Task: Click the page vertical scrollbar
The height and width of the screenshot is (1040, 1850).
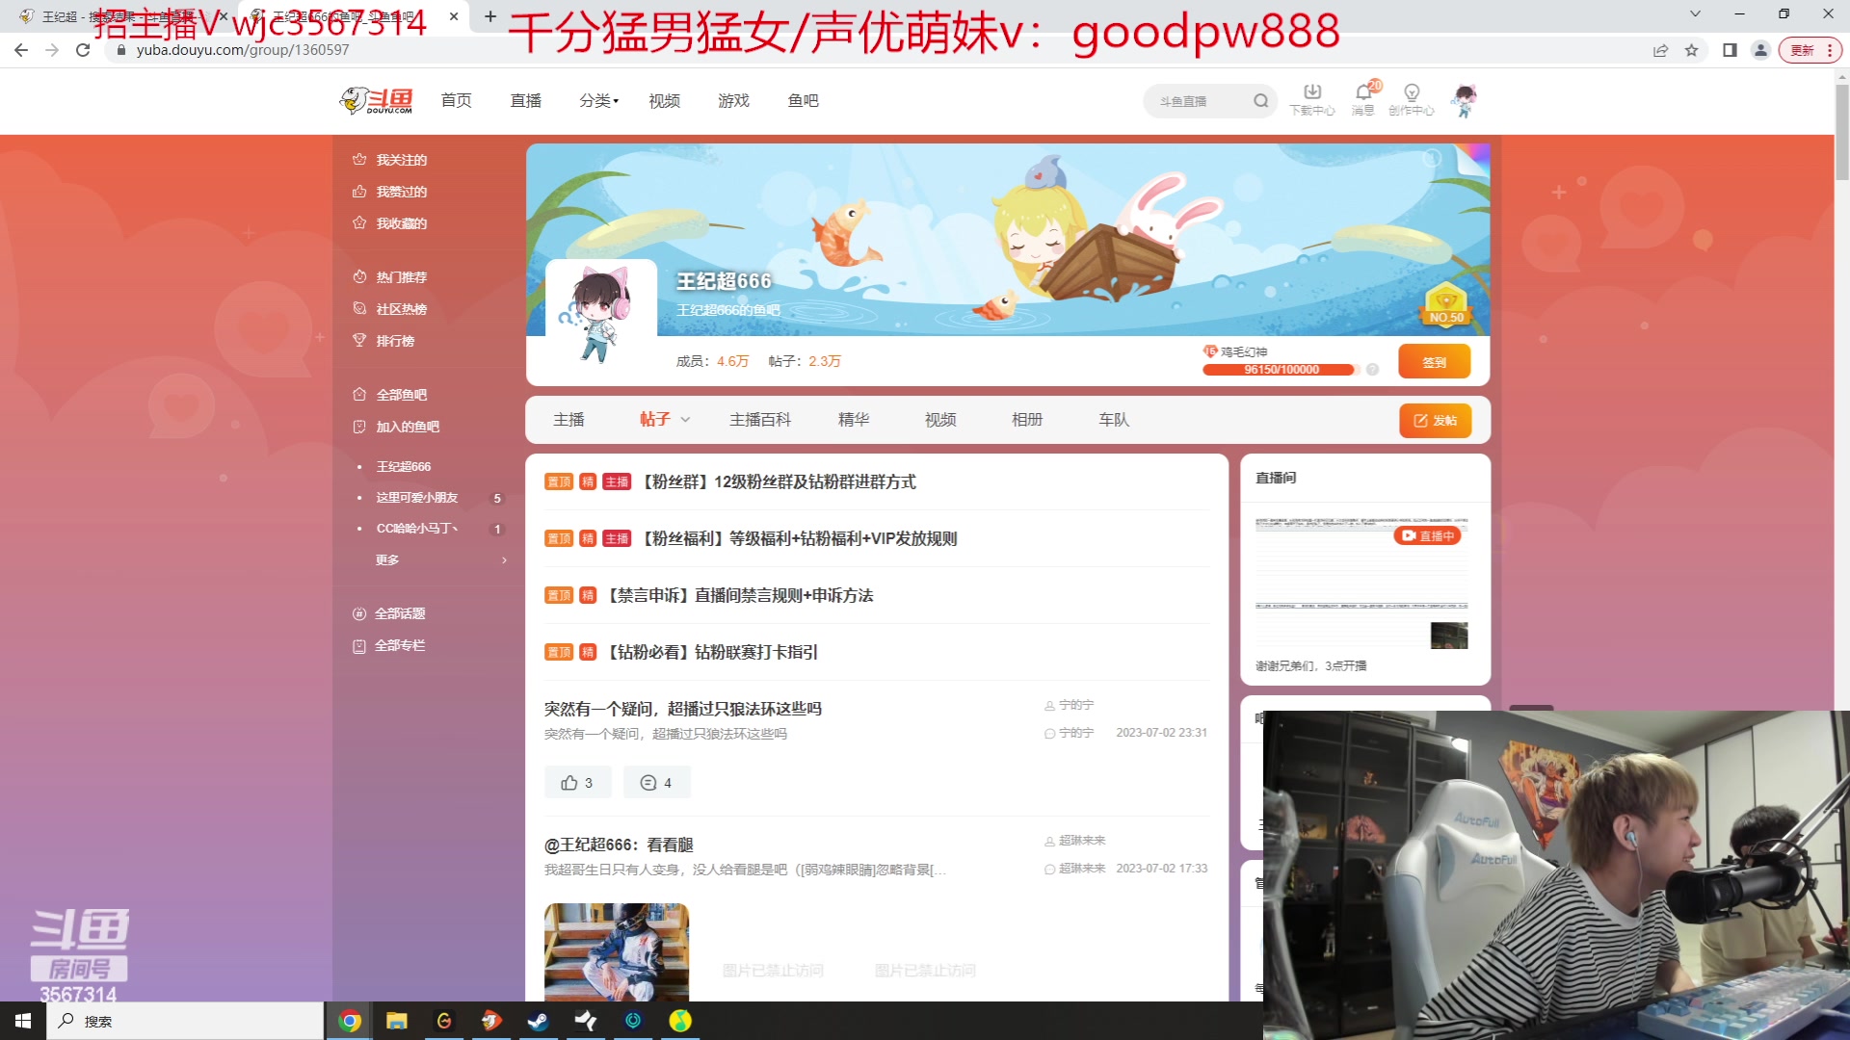Action: 1841,133
